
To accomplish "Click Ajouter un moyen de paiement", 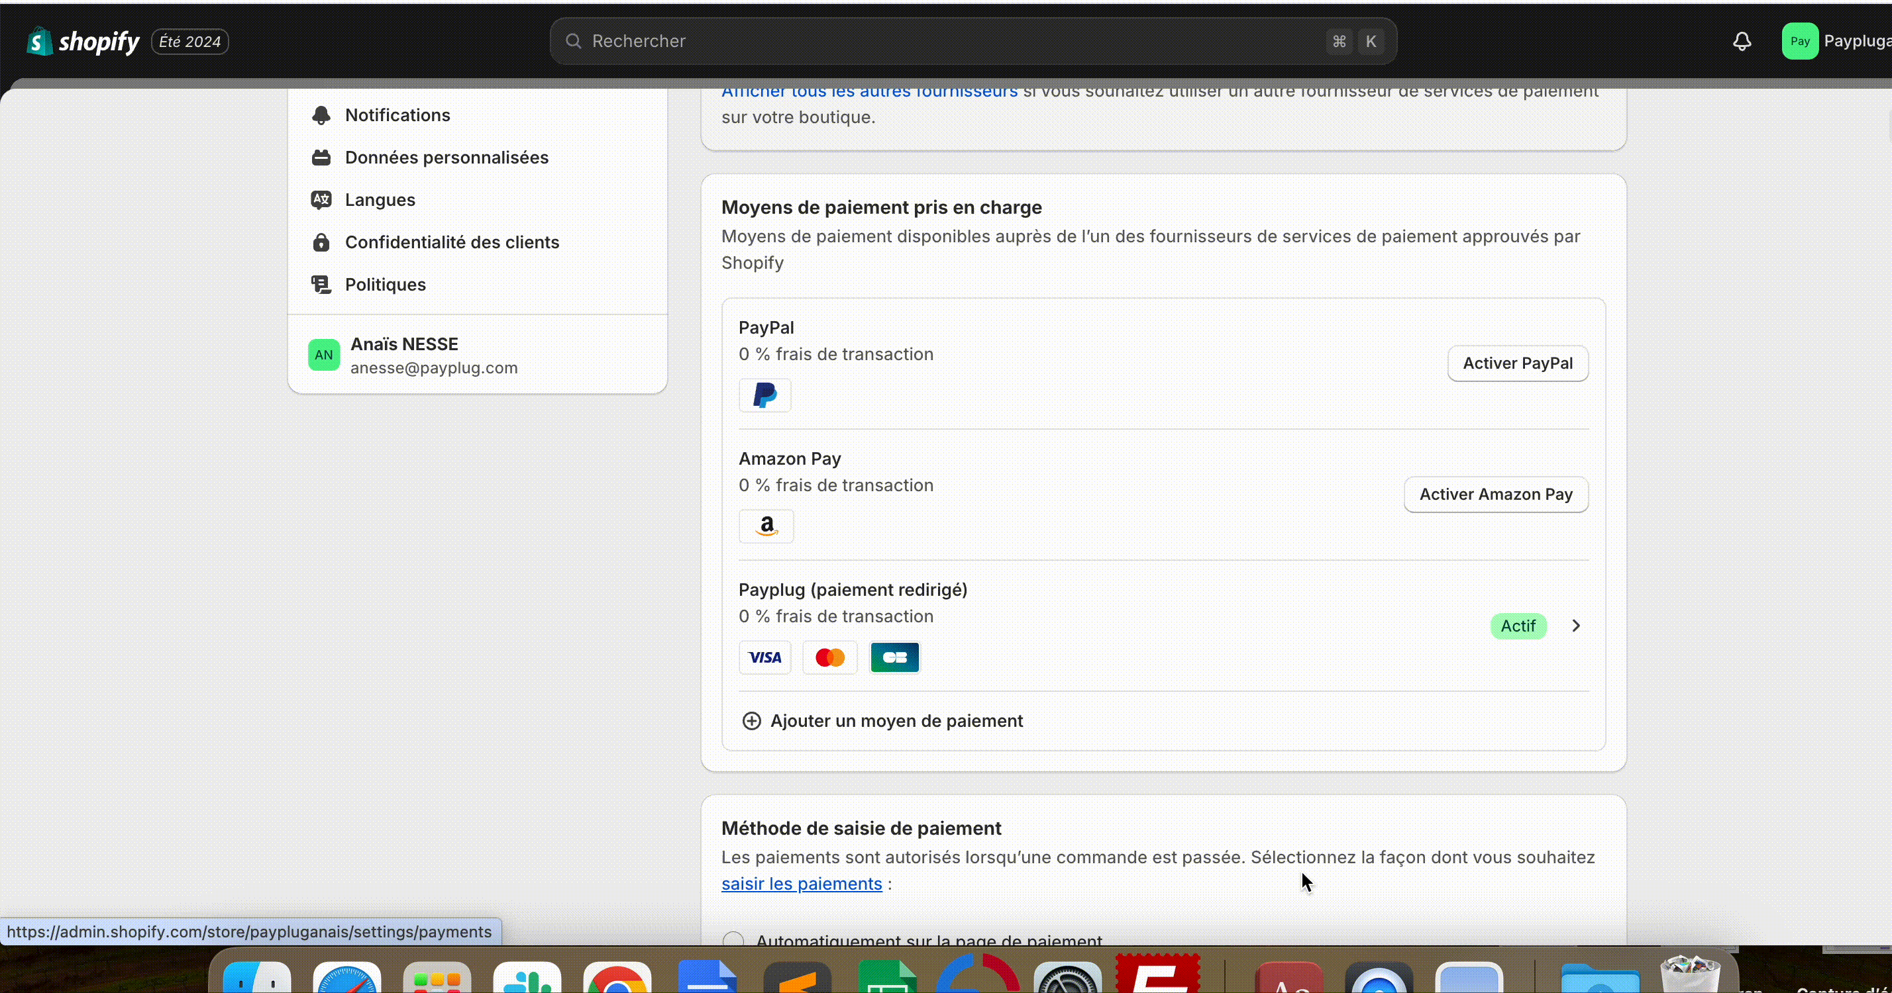I will point(882,721).
